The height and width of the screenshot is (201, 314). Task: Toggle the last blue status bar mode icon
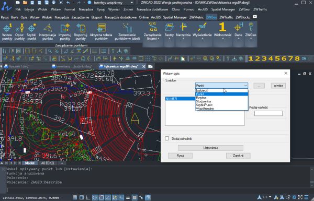coord(148,197)
